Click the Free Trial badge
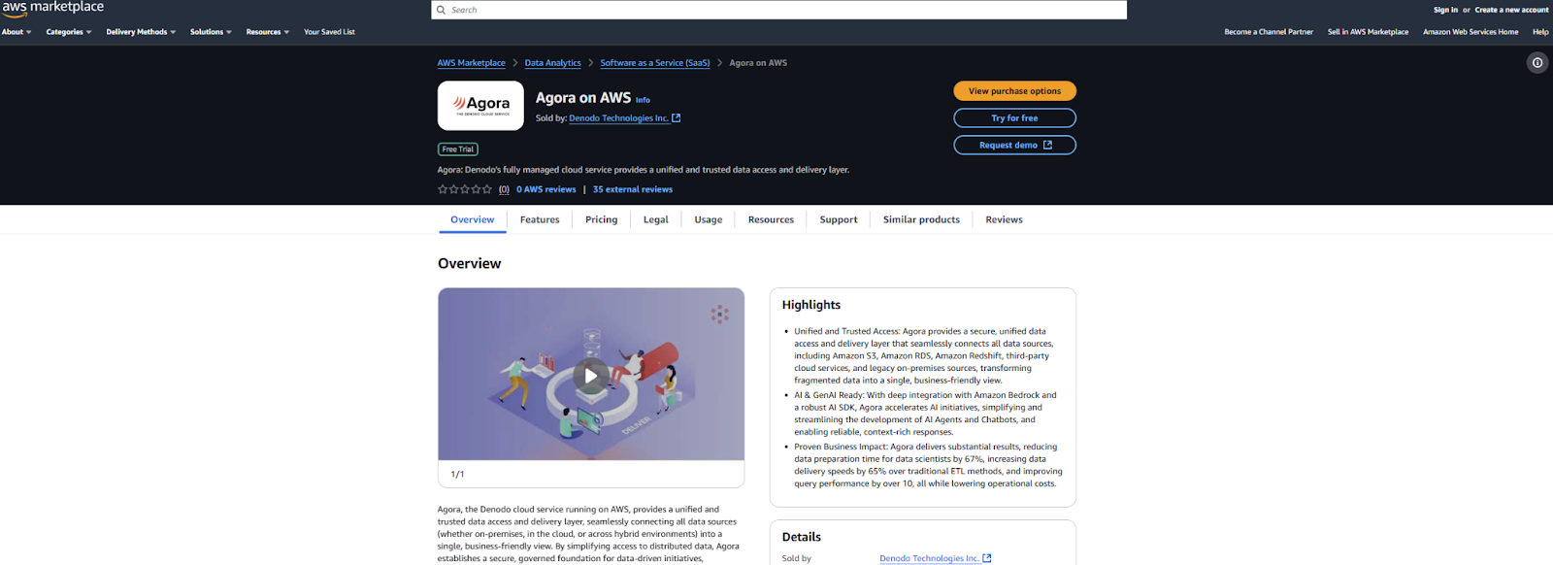1553x565 pixels. [458, 150]
